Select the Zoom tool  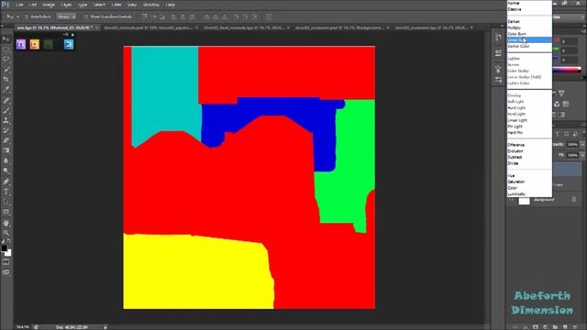point(6,233)
